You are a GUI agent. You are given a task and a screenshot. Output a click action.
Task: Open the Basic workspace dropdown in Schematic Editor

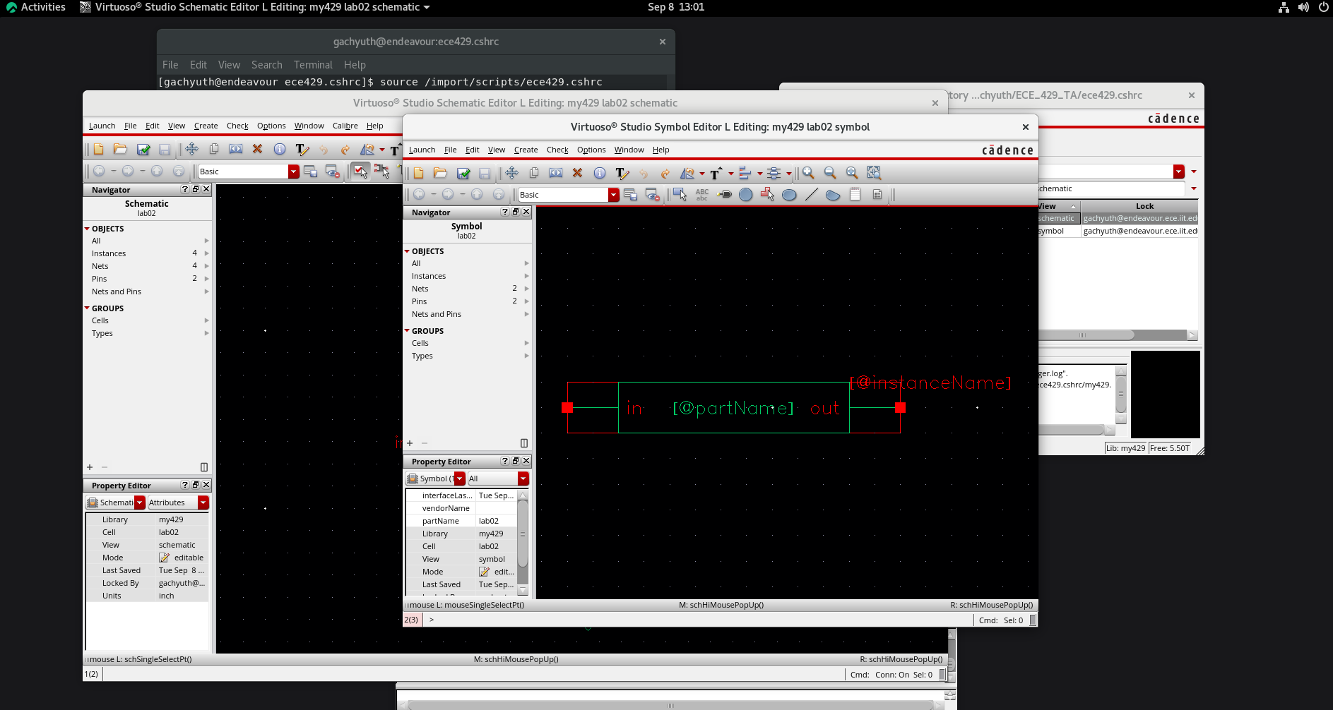tap(293, 172)
